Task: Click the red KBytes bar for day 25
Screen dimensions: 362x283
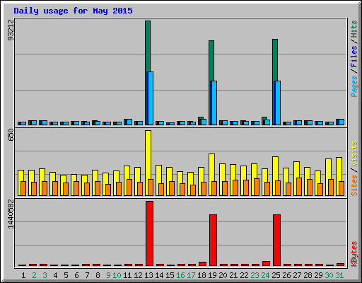Action: (276, 240)
